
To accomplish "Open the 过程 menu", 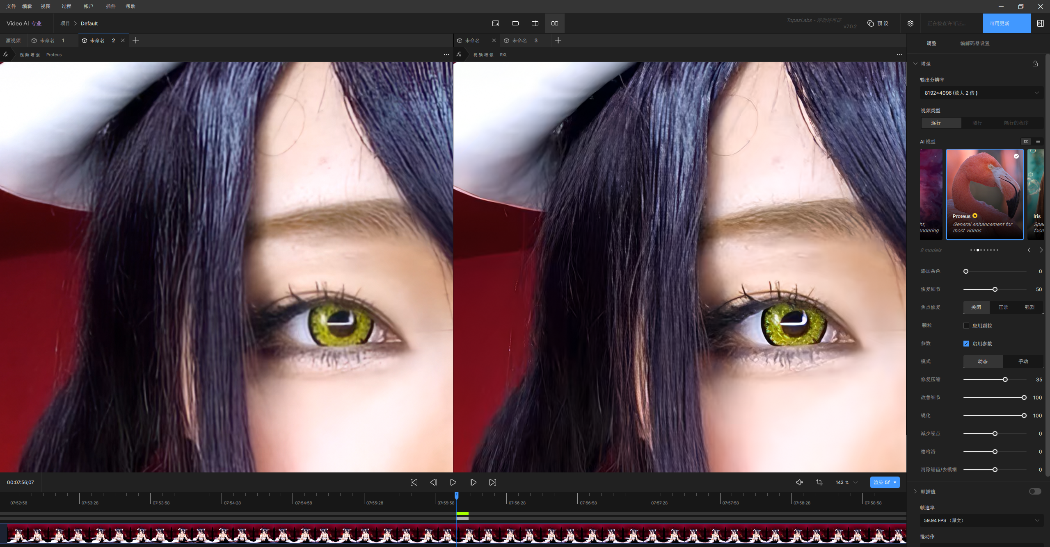I will click(x=66, y=6).
